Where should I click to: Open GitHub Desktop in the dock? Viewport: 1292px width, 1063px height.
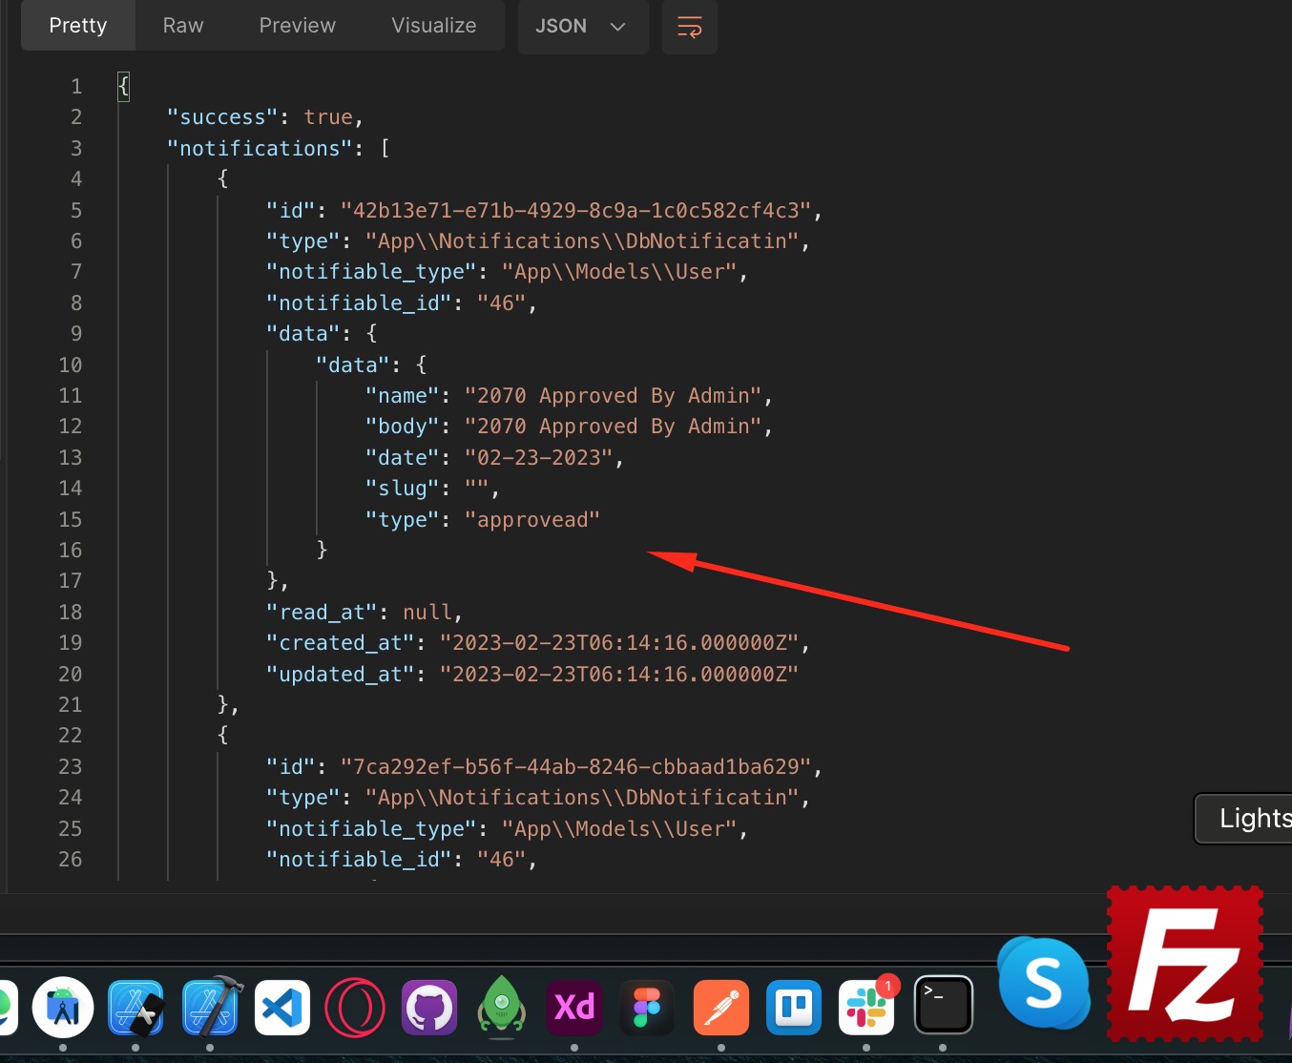(x=428, y=1008)
